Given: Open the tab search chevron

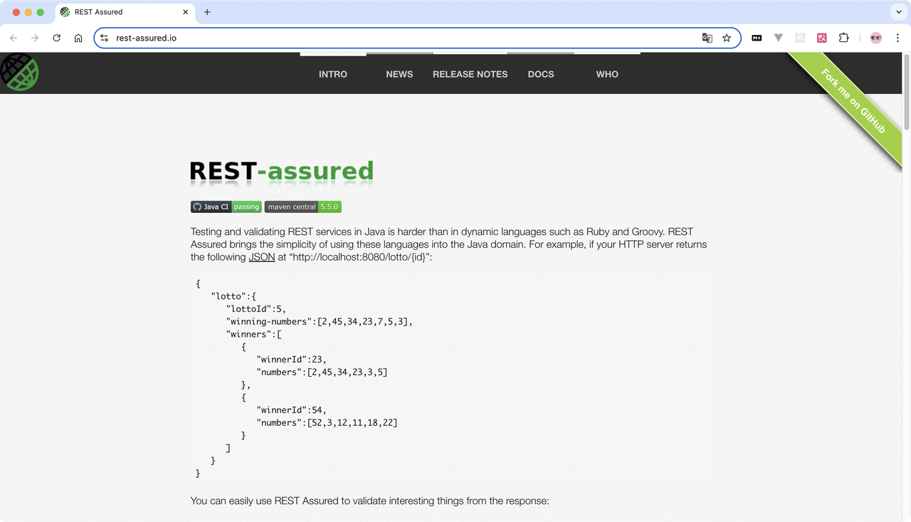Looking at the screenshot, I should coord(898,11).
